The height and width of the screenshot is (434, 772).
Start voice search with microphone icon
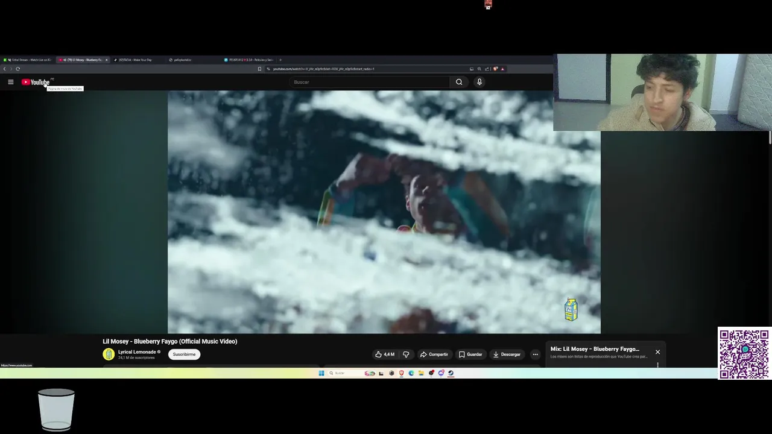[479, 82]
